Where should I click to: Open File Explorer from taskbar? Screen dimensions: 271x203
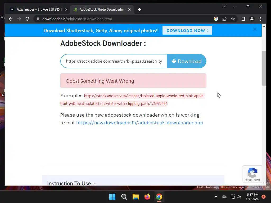[x=136, y=197]
